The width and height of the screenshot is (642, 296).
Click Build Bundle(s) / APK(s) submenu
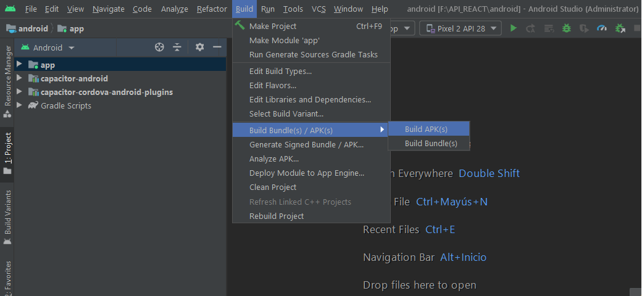point(311,130)
